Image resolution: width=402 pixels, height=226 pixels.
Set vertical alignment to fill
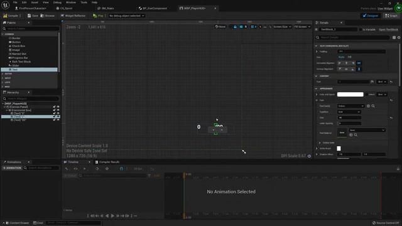click(x=359, y=69)
